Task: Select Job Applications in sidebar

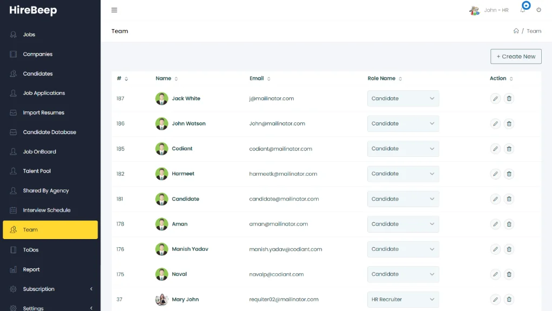Action: click(44, 93)
